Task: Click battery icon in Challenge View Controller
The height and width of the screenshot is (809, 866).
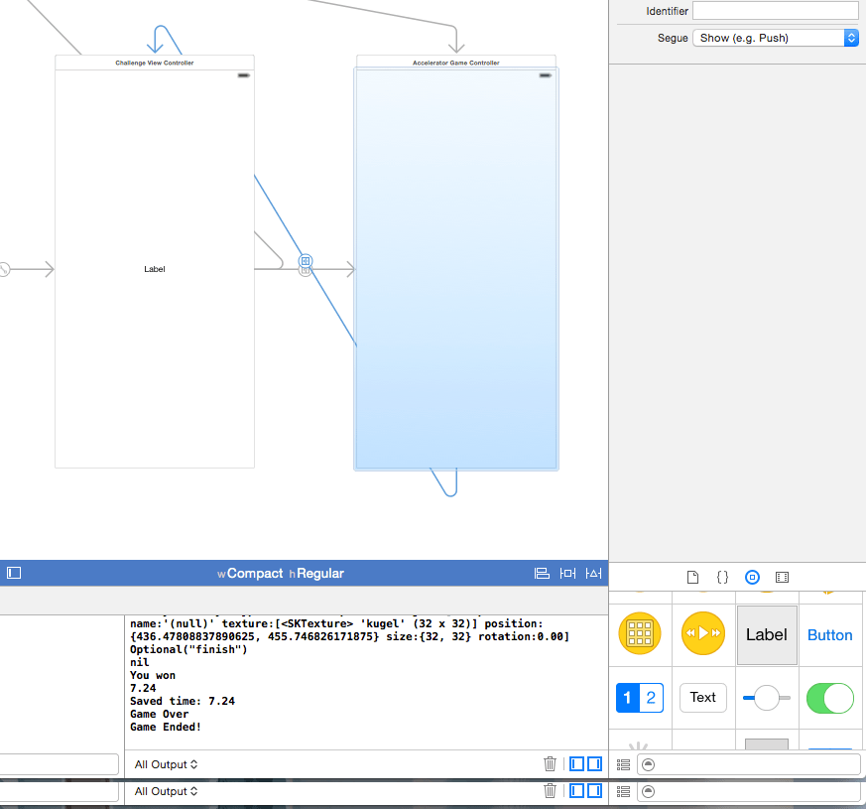Action: coord(244,75)
